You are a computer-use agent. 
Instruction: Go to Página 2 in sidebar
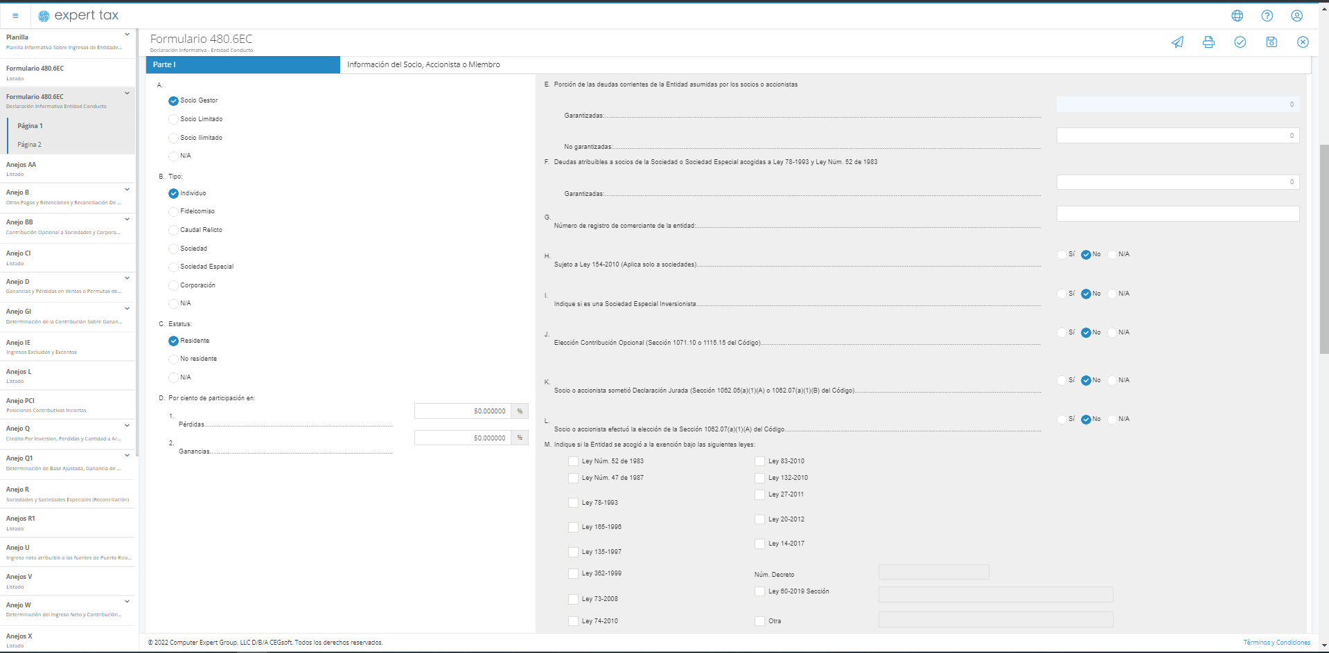pyautogui.click(x=30, y=145)
